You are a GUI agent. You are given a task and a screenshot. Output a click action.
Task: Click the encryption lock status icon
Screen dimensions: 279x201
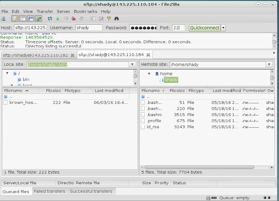208,198
